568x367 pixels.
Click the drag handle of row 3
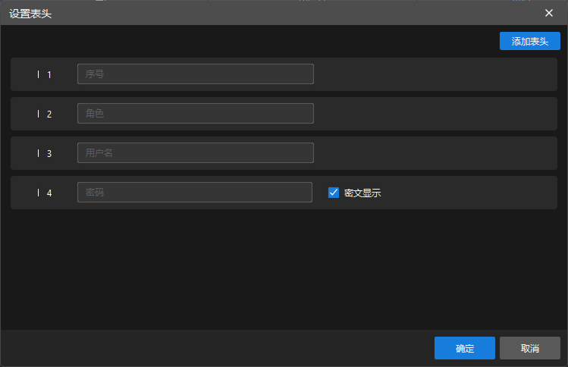pyautogui.click(x=39, y=153)
